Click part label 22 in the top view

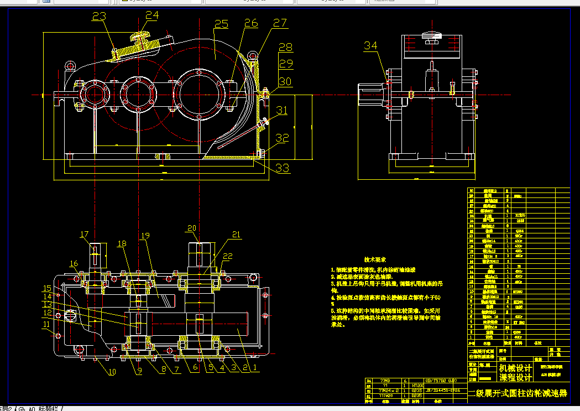point(227,256)
